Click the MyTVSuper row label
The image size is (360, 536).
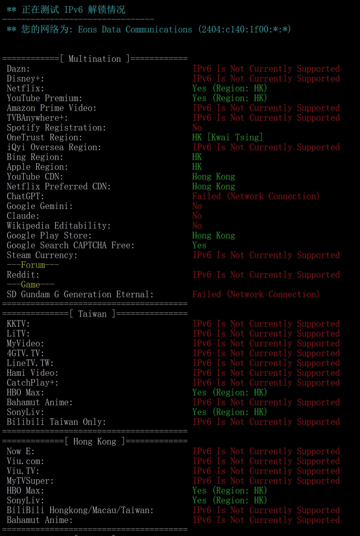coord(30,481)
